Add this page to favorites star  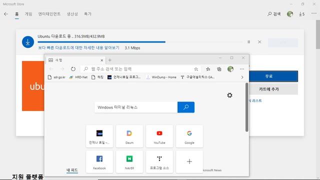196,69
